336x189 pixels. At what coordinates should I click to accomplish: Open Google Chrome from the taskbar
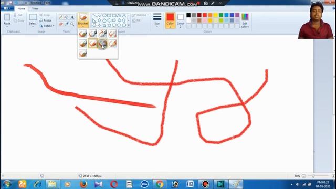click(x=160, y=184)
